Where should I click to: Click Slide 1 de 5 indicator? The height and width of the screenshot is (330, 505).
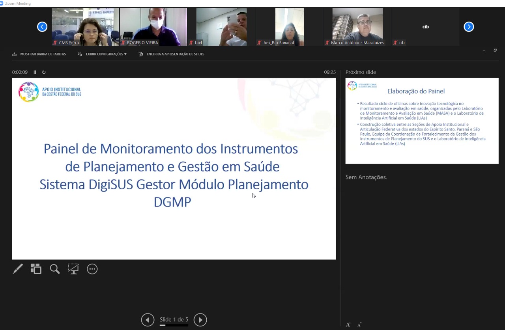click(174, 319)
